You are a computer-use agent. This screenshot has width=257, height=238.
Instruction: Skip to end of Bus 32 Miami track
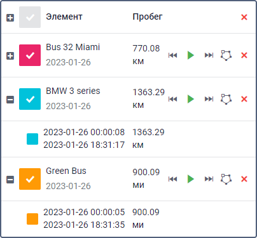[x=209, y=55]
